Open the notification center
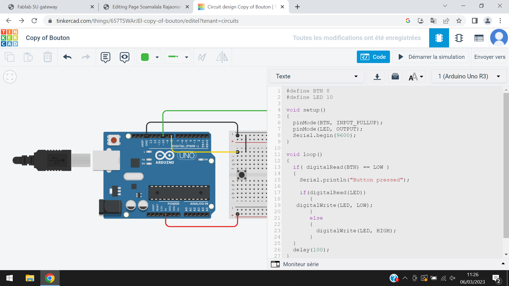 pyautogui.click(x=496, y=278)
